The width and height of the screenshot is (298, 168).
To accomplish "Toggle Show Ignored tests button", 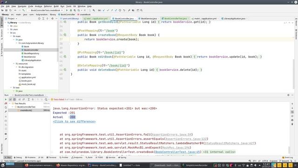I will tap(14, 99).
